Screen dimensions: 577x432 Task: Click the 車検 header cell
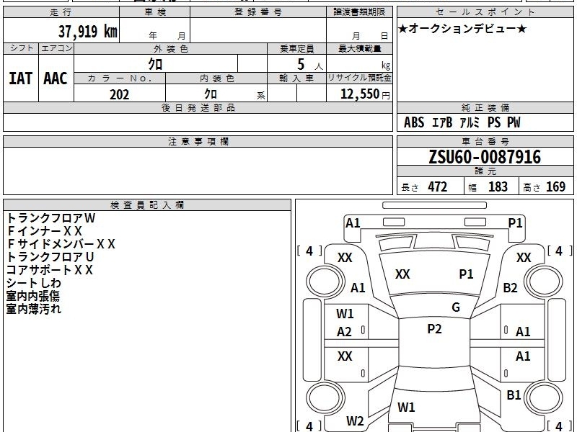coord(155,12)
